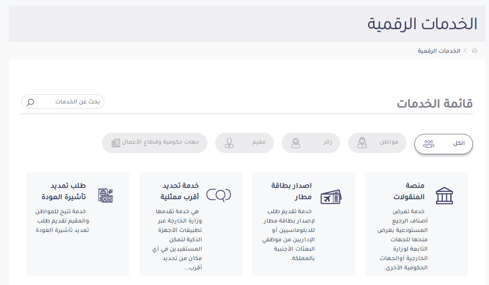Click the building icon in government entities filter
Image resolution: width=489 pixels, height=285 pixels.
(x=116, y=143)
